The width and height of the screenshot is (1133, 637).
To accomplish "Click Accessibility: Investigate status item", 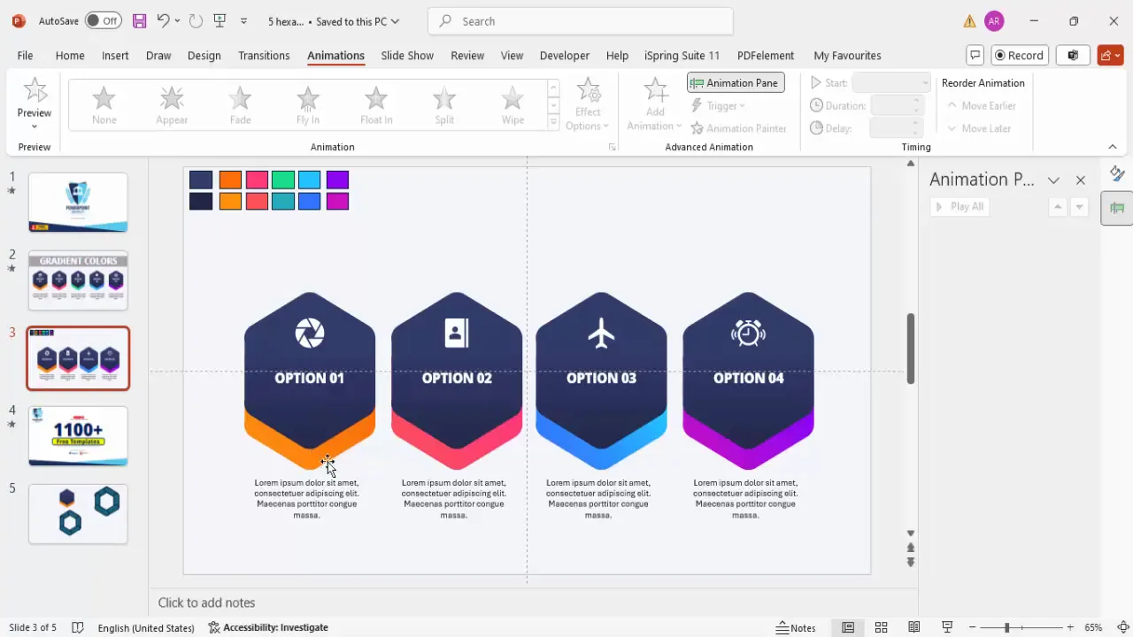I will click(x=268, y=627).
